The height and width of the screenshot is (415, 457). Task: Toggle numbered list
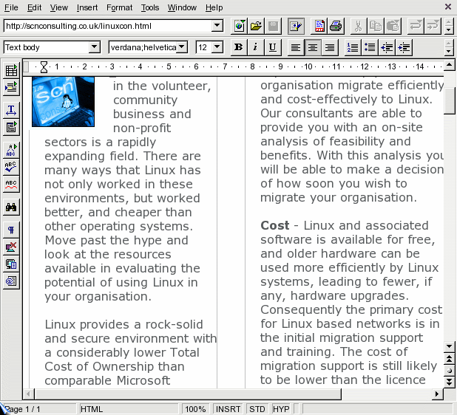click(x=353, y=47)
